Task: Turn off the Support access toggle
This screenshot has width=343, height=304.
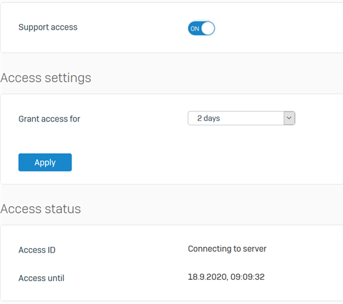Action: point(201,28)
